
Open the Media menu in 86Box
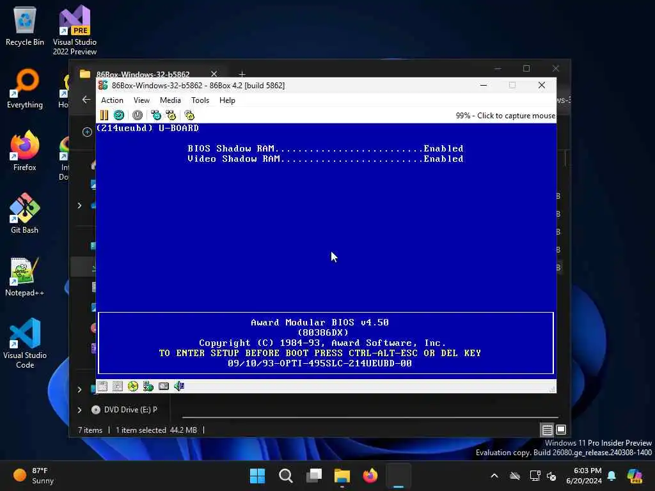[x=170, y=100]
